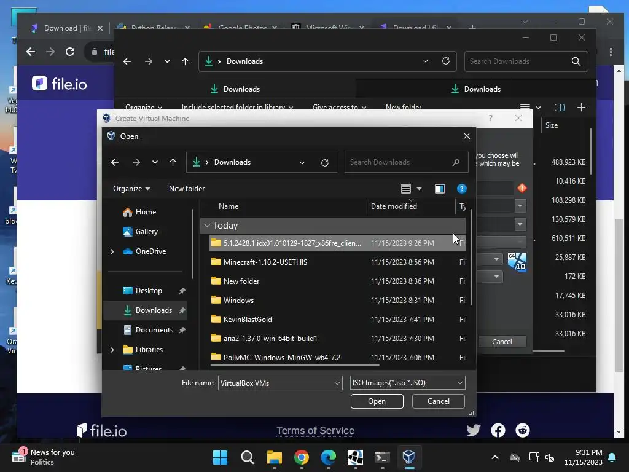Add a new tab with plus in Explorer
Viewport: 629px width, 472px height.
[x=581, y=107]
